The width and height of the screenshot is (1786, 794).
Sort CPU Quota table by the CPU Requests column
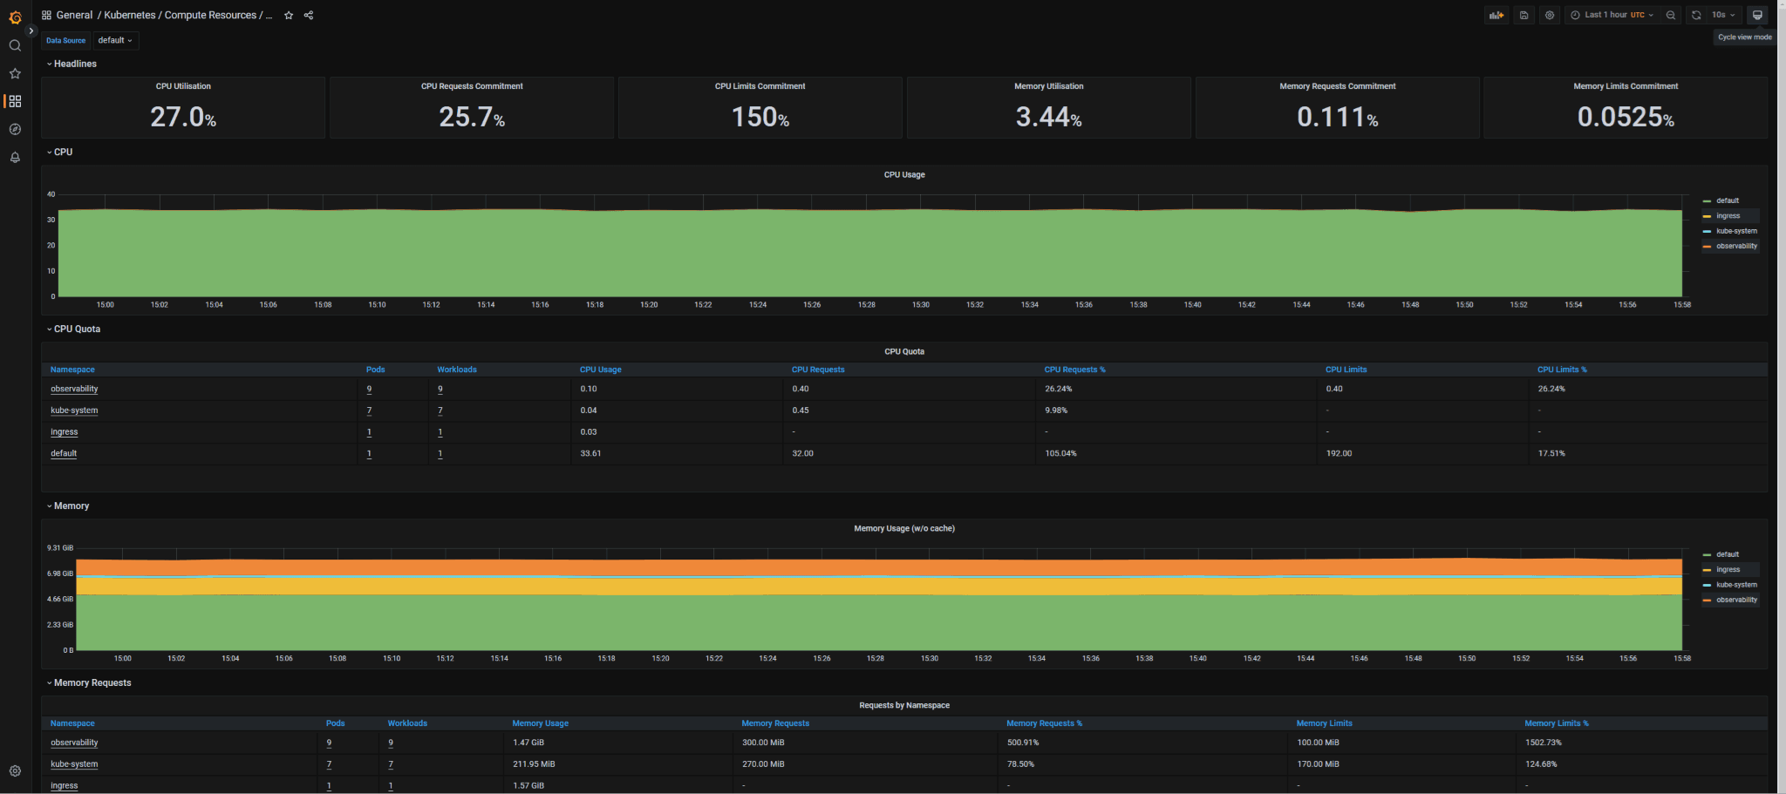point(818,370)
